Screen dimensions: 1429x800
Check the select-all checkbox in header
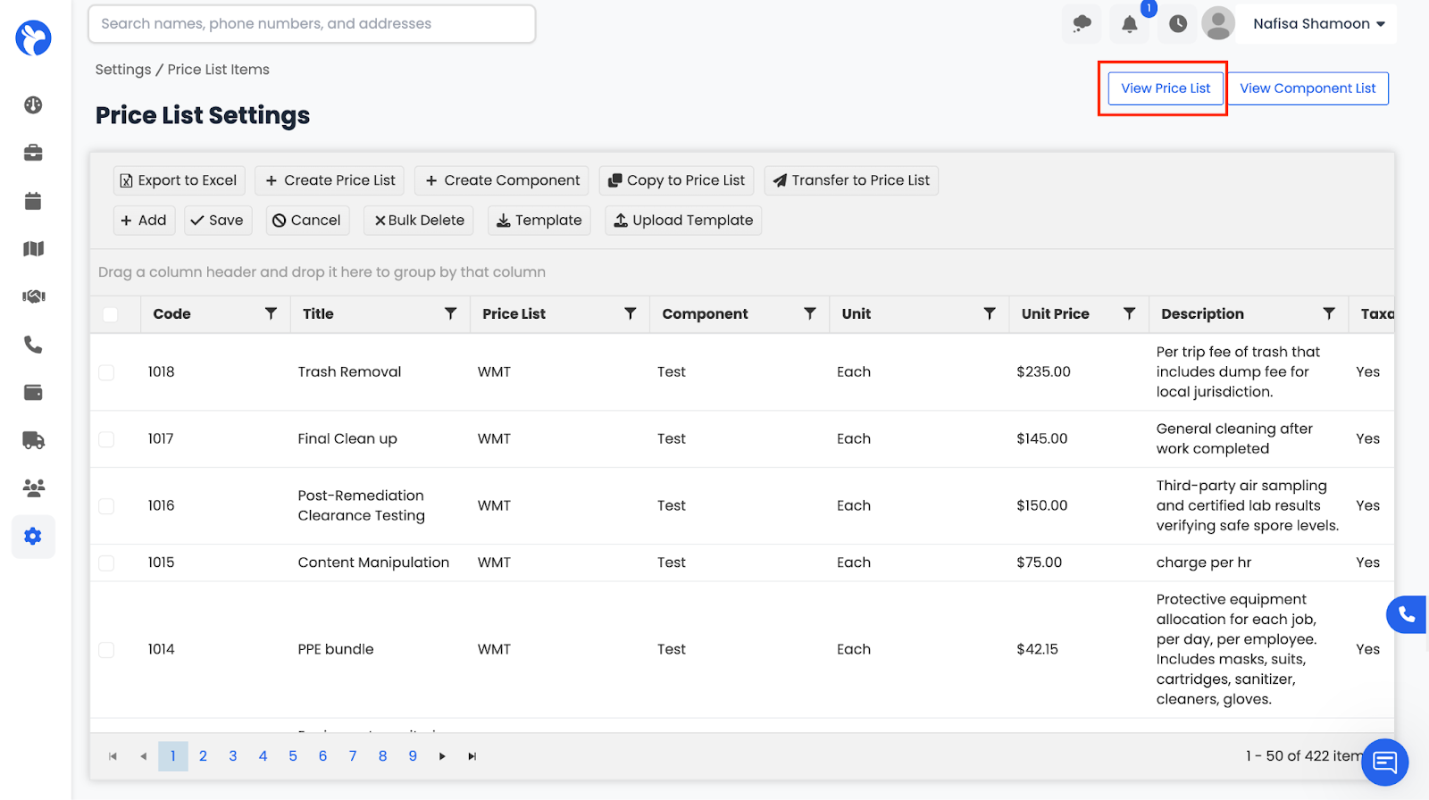(x=111, y=314)
